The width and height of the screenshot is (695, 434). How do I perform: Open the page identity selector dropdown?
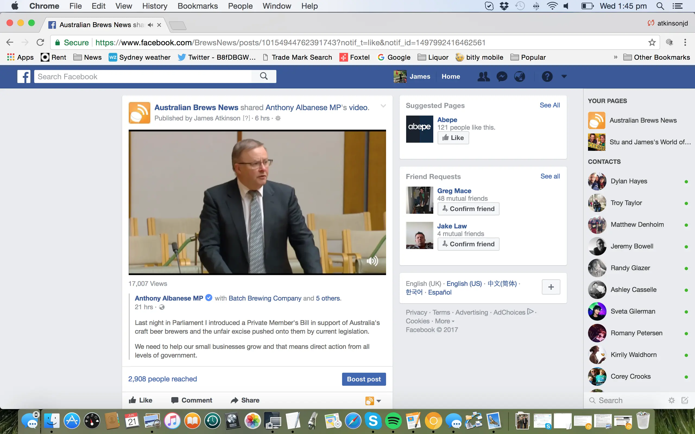click(x=373, y=401)
